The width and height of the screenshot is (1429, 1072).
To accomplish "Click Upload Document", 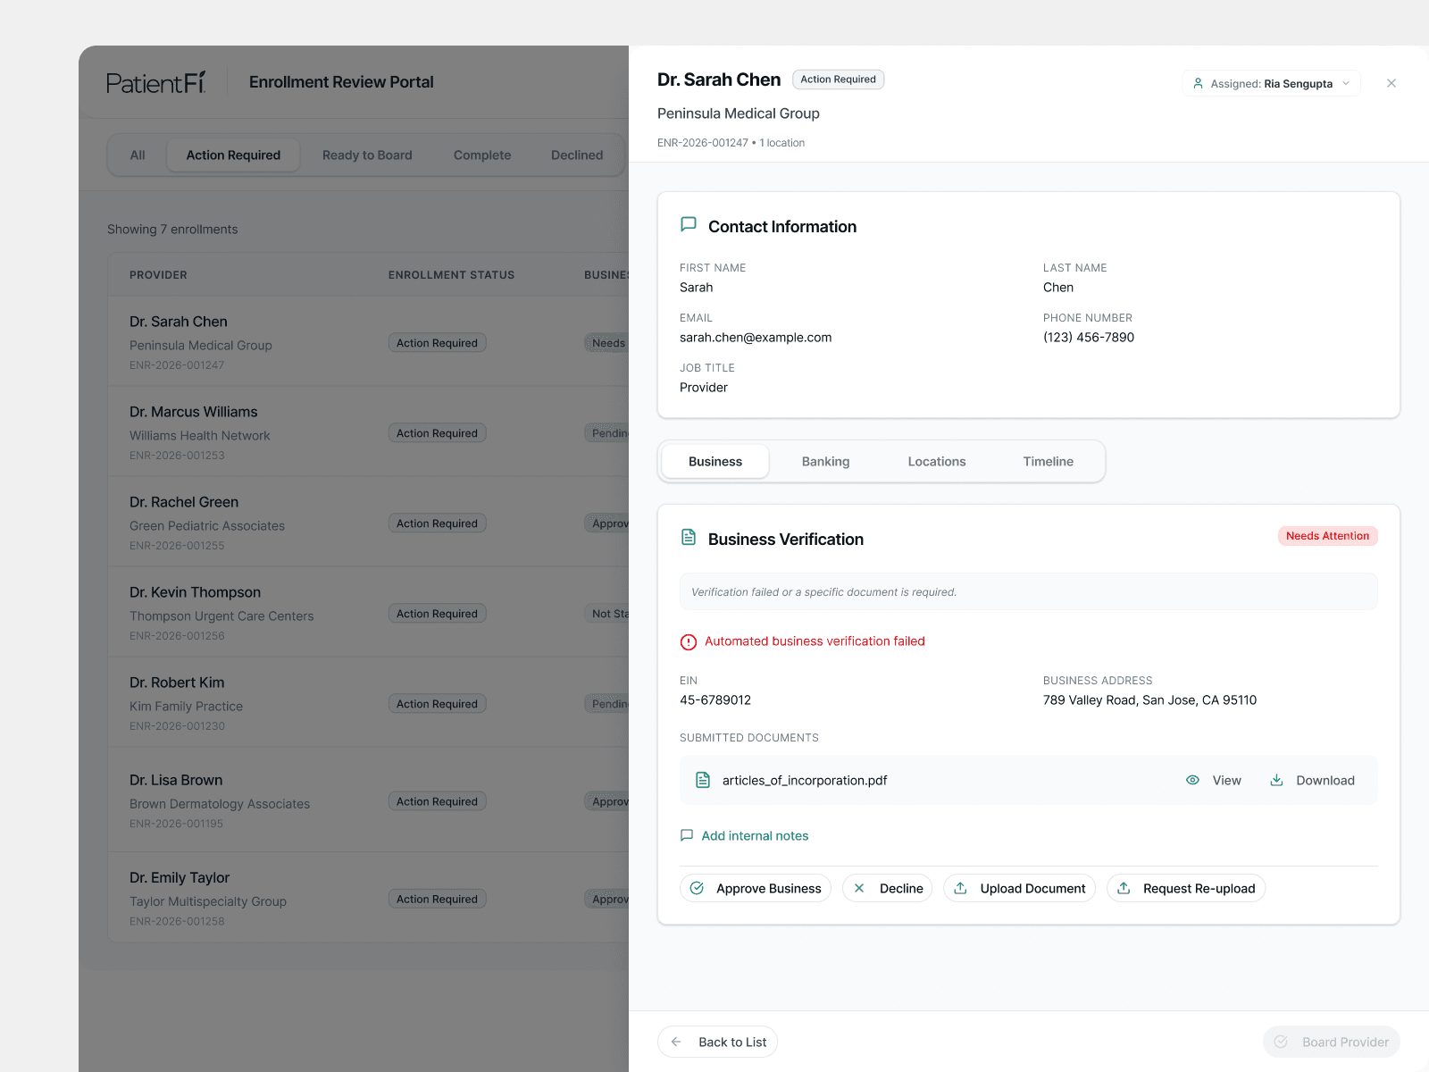I will point(1019,888).
